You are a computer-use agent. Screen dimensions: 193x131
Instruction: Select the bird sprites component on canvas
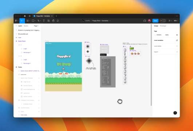click(x=135, y=53)
